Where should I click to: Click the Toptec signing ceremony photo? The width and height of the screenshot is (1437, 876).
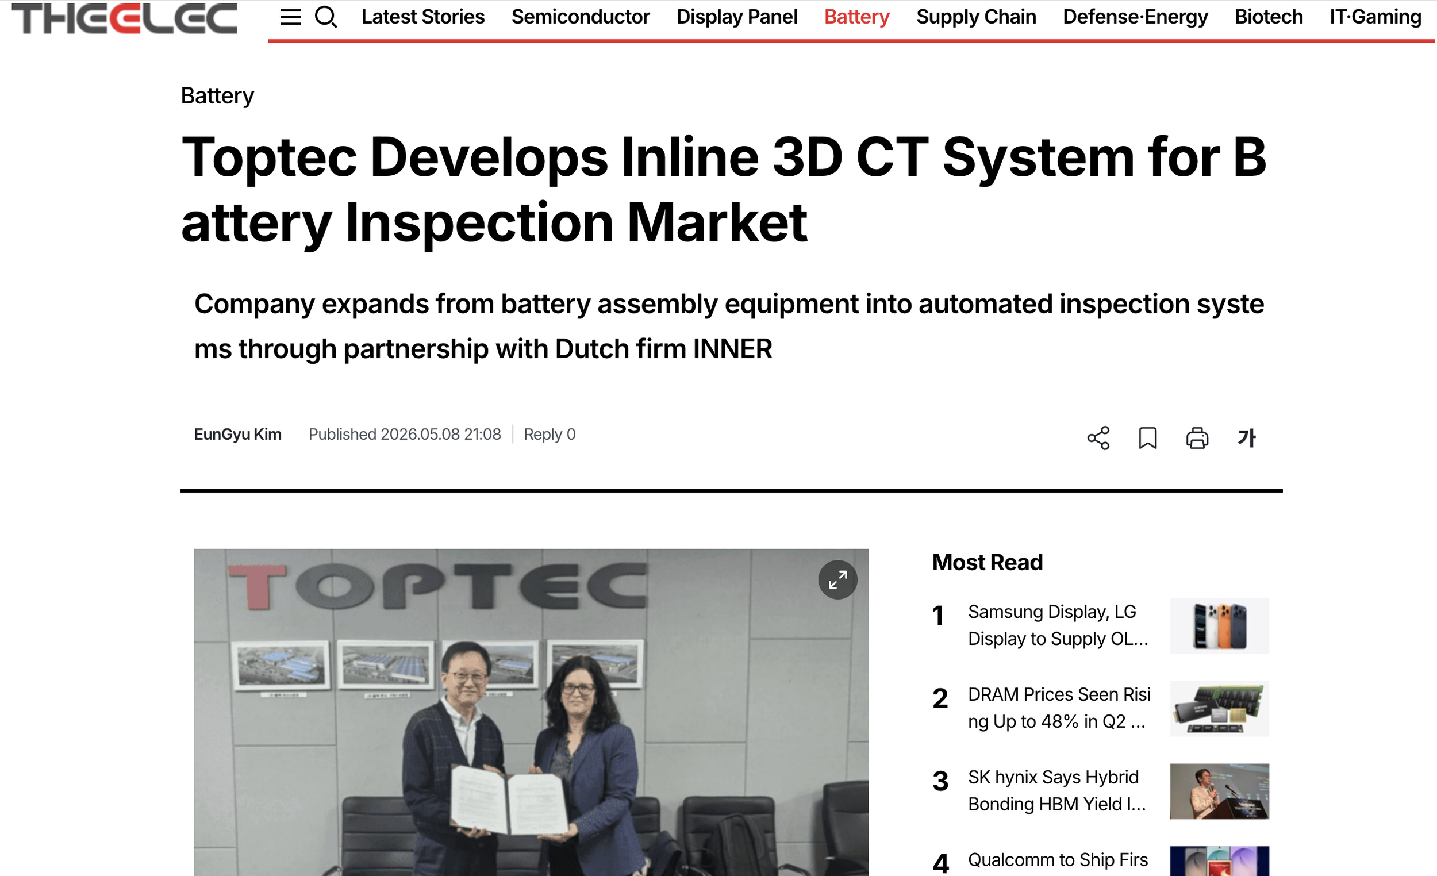coord(531,712)
